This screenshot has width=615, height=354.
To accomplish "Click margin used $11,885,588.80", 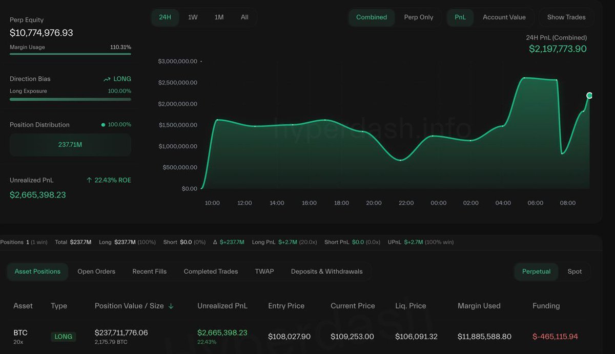I will pyautogui.click(x=484, y=337).
